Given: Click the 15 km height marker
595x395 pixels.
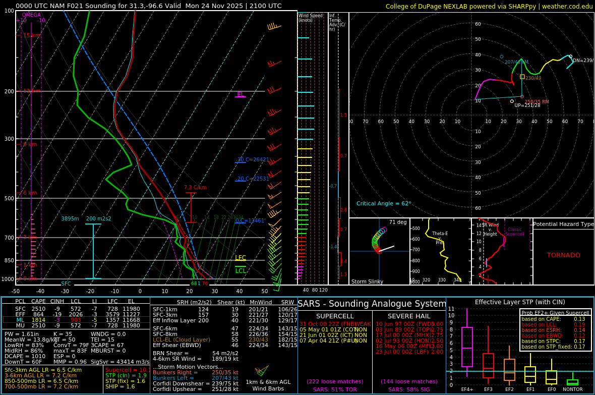Looking at the screenshot, I should point(31,35).
